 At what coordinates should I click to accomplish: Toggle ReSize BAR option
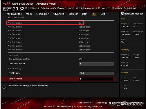[x=130, y=8]
